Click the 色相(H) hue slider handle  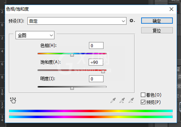[x=72, y=55]
